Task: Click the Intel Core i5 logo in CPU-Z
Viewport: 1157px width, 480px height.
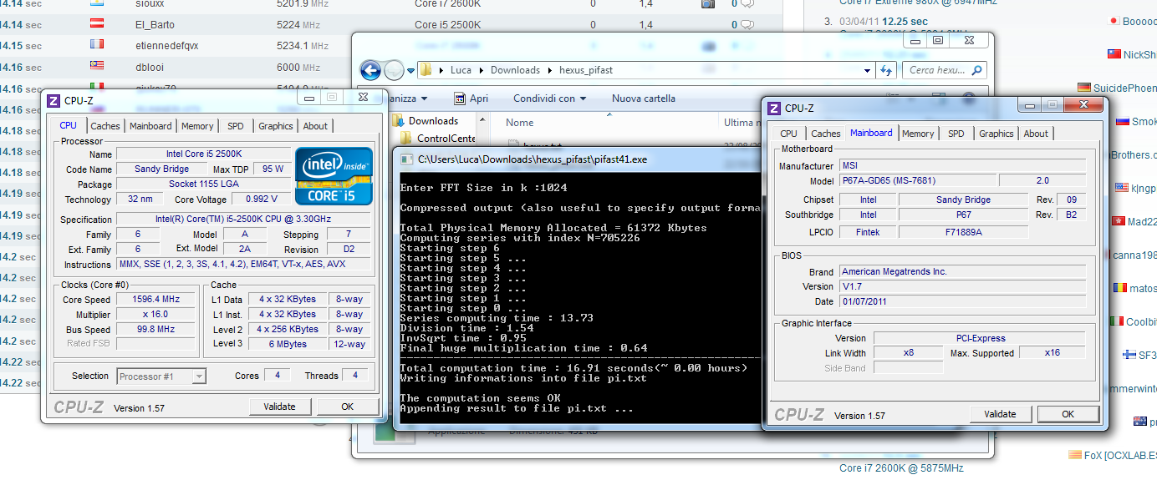Action: (x=333, y=175)
